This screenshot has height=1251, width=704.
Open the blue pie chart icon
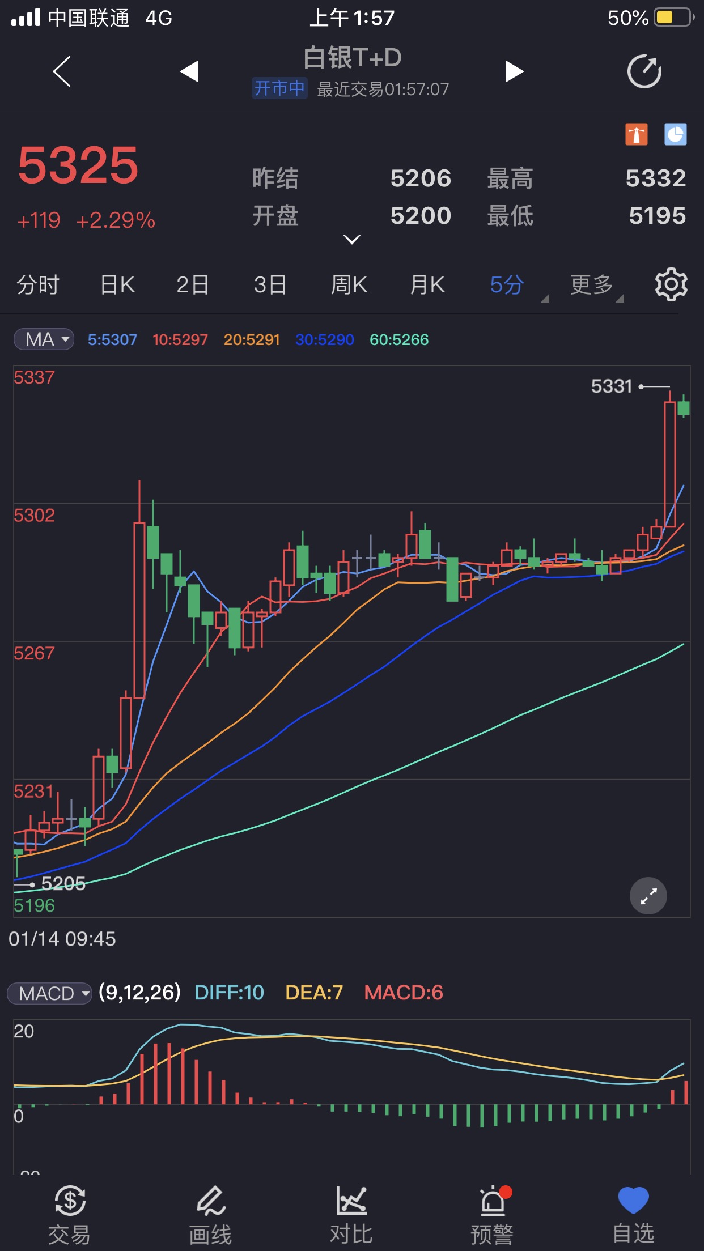pyautogui.click(x=676, y=135)
